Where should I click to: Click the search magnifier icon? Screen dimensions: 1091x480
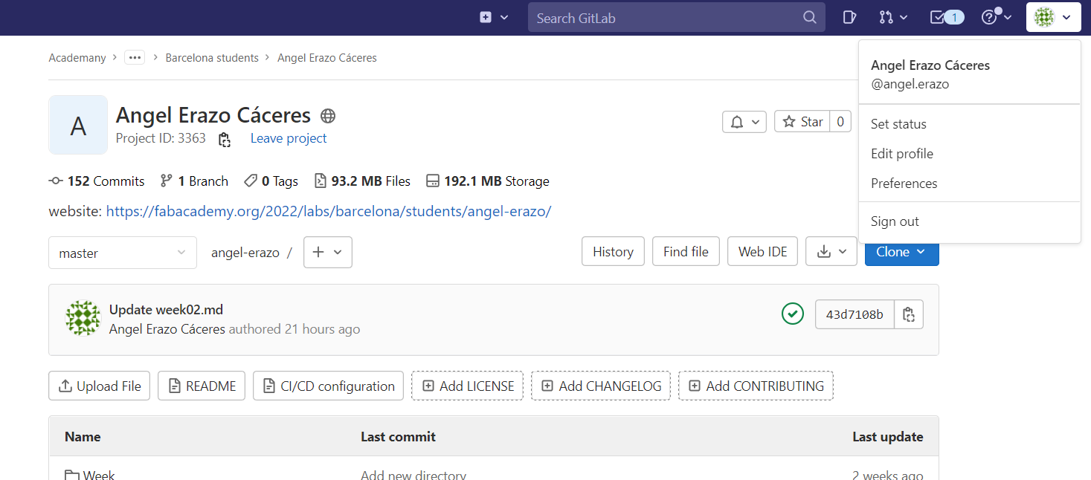coord(809,18)
